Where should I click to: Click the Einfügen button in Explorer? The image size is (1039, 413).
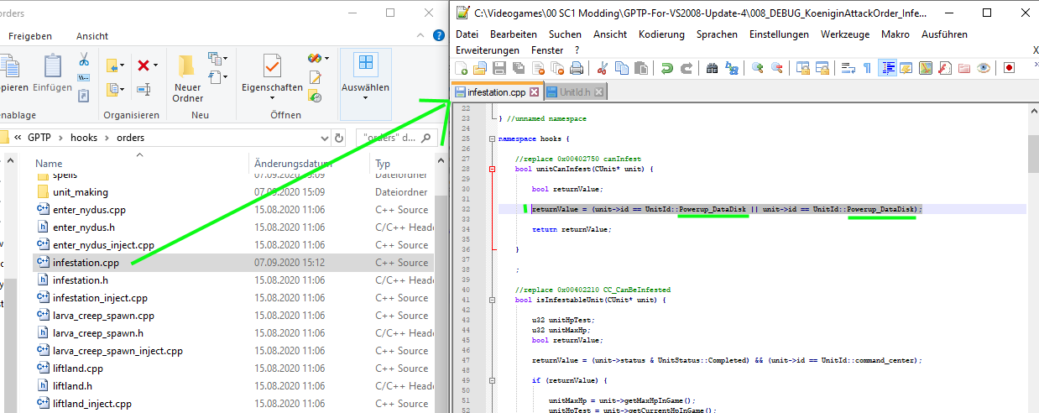pyautogui.click(x=52, y=72)
